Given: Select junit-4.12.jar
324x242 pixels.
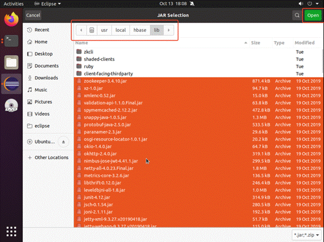Looking at the screenshot, I should [x=198, y=198].
